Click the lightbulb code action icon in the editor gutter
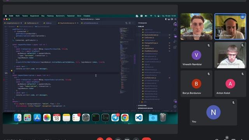The width and height of the screenshot is (249, 140). 12,71
